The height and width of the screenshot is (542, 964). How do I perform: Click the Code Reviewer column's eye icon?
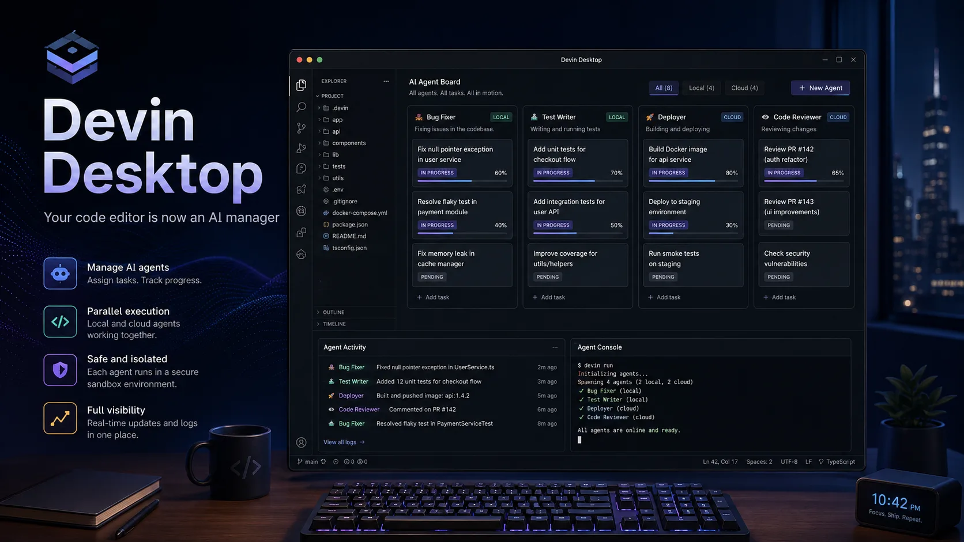[x=765, y=117]
